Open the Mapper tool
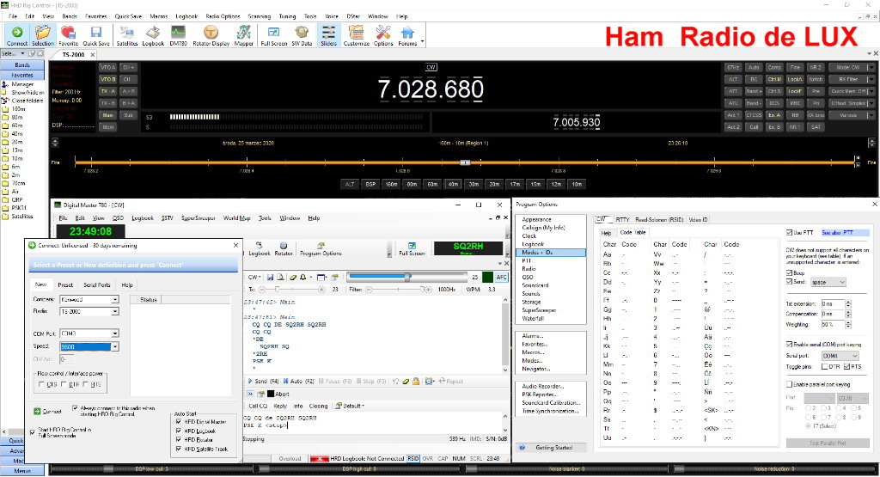 point(243,34)
